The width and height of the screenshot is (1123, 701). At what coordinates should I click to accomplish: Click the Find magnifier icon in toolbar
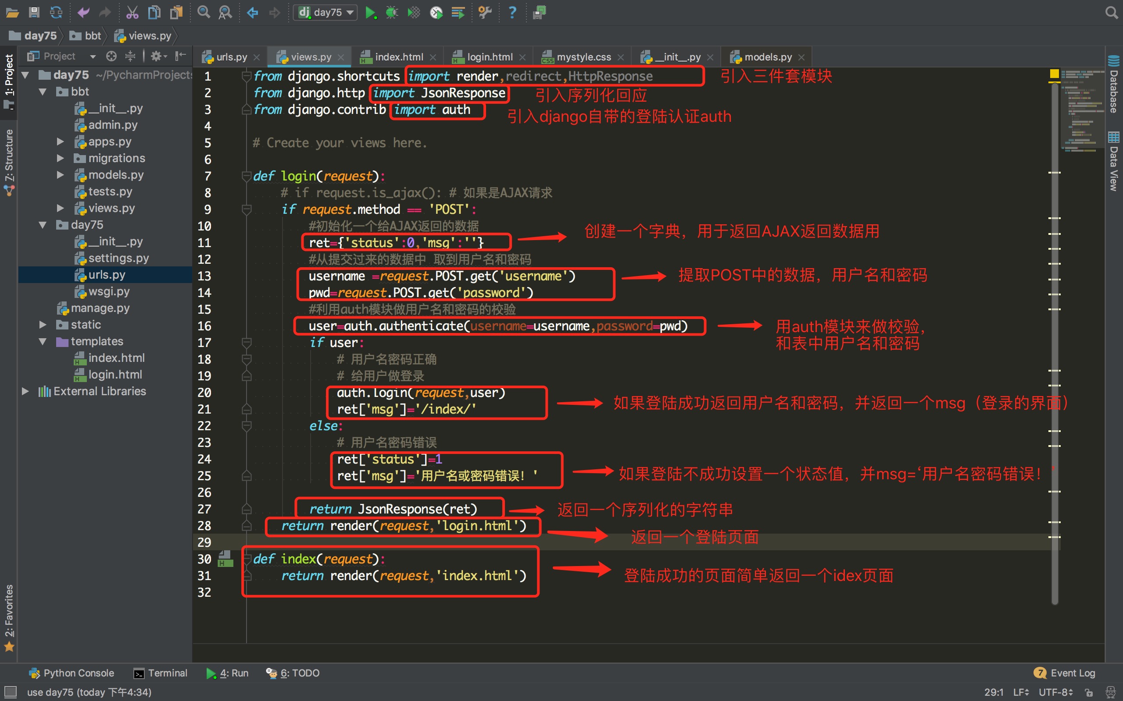203,13
